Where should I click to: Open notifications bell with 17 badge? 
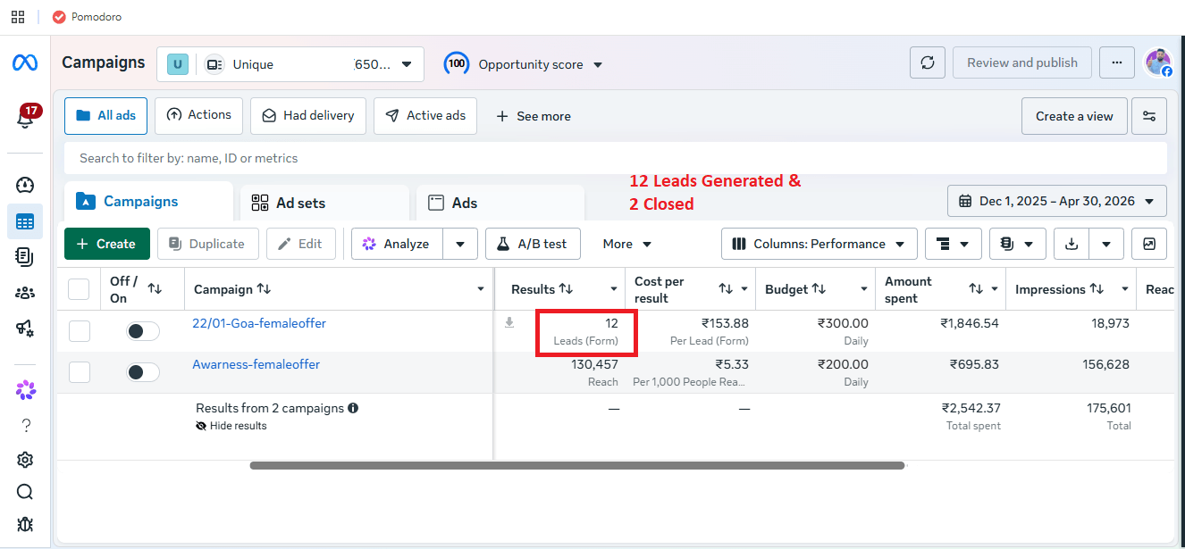point(26,118)
